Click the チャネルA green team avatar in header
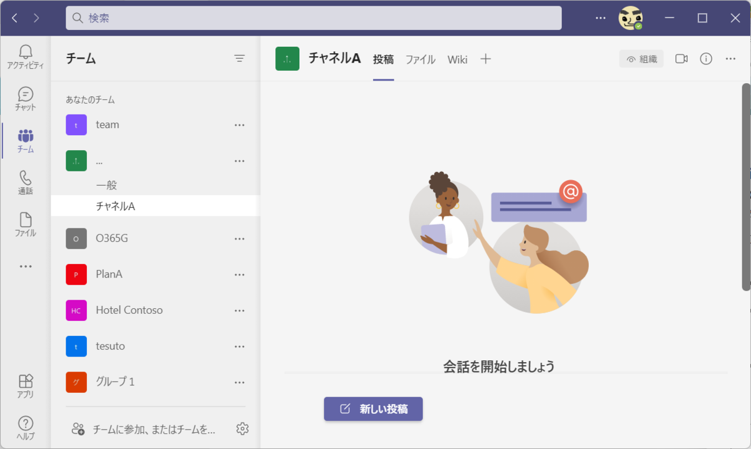This screenshot has height=449, width=751. click(287, 59)
